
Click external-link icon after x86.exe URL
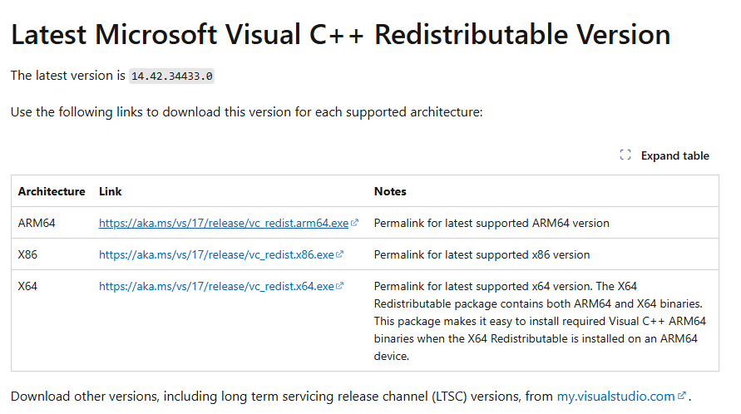coord(340,254)
